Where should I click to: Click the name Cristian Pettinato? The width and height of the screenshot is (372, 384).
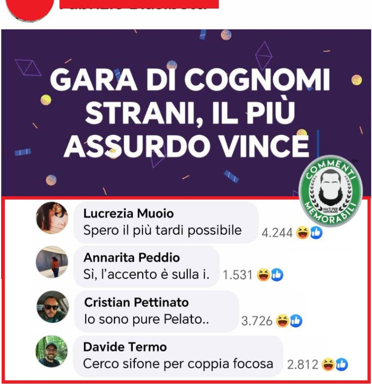click(x=136, y=303)
